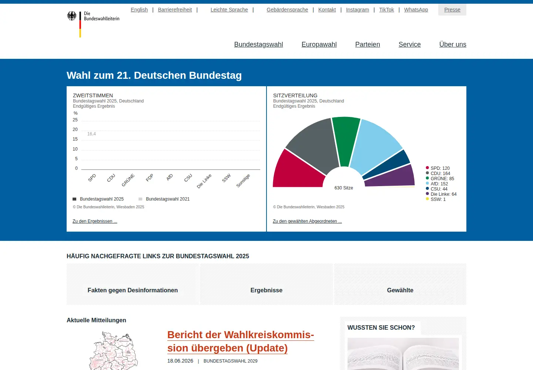Open the 'Gewählte' quick link card
The height and width of the screenshot is (370, 533).
[x=400, y=284]
